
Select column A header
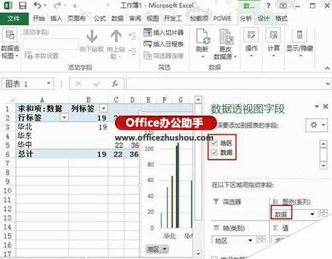tap(42, 100)
